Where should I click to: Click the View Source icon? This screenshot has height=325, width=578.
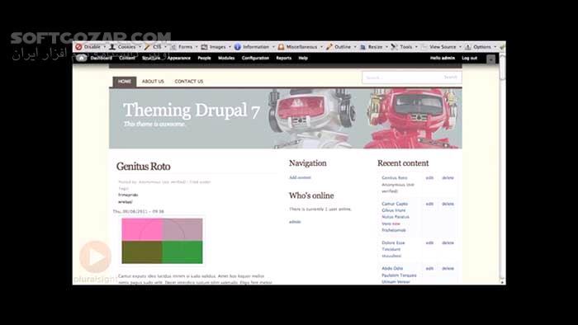(424, 47)
